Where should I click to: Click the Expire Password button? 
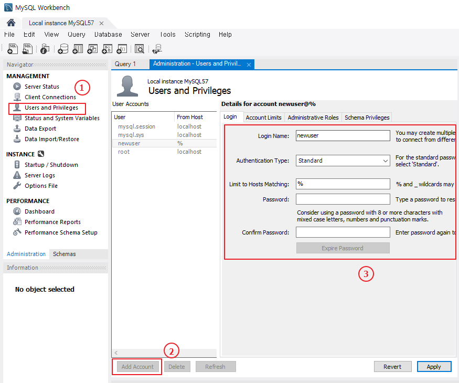pyautogui.click(x=343, y=248)
